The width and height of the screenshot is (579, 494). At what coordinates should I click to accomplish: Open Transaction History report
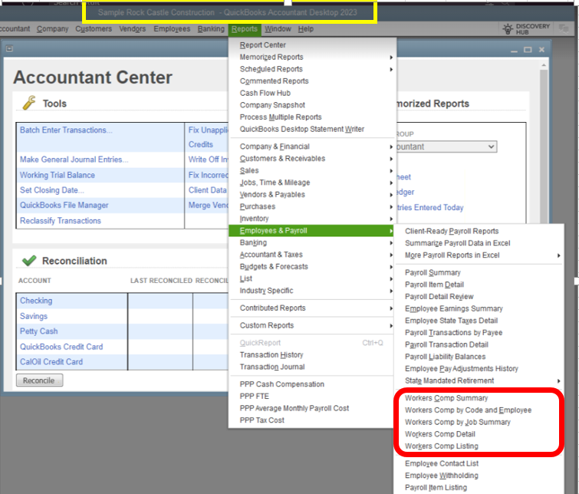coord(271,354)
